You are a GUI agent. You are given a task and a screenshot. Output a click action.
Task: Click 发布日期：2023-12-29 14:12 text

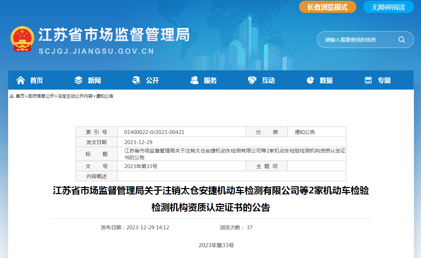pos(135,228)
